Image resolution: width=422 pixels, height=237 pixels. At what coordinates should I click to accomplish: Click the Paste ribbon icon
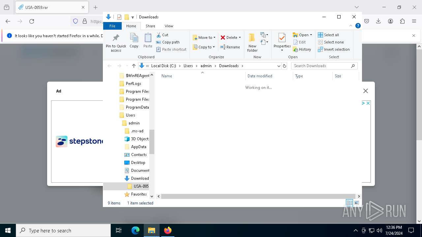148,38
